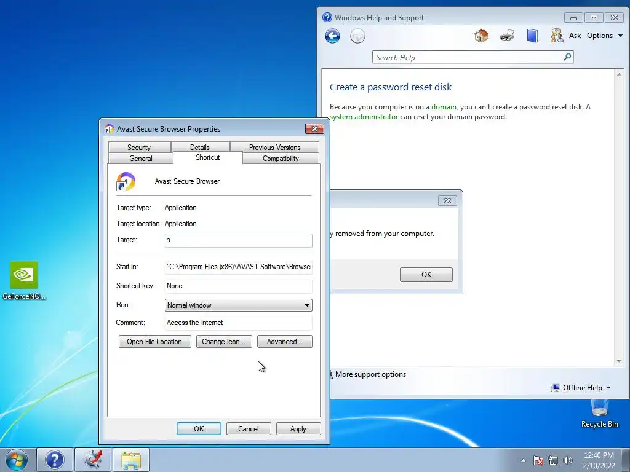The height and width of the screenshot is (472, 630).
Task: Follow the system administrator link
Action: point(364,117)
